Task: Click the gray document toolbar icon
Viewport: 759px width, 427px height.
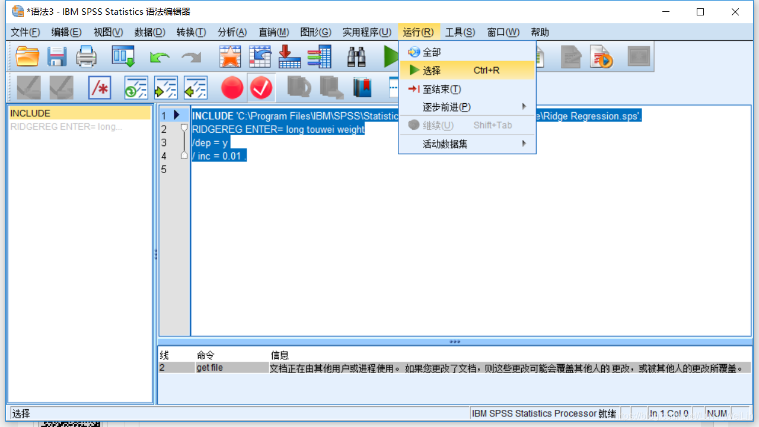Action: click(570, 56)
